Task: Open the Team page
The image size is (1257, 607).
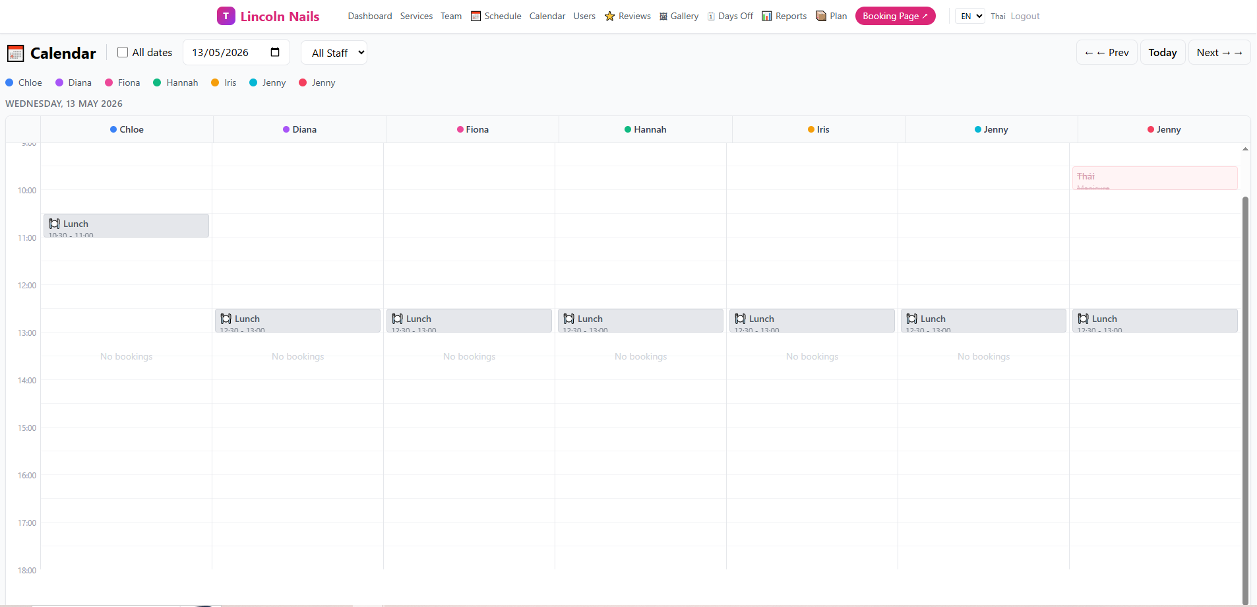Action: (451, 16)
